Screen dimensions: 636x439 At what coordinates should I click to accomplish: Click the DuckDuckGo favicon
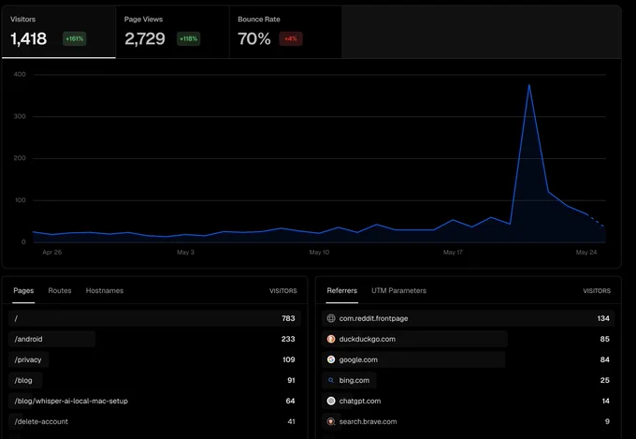click(331, 339)
